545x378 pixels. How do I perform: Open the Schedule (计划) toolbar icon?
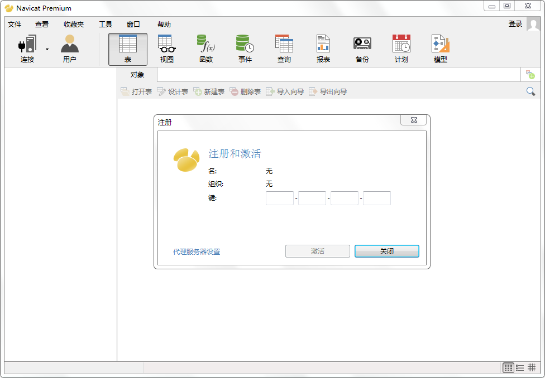tap(401, 49)
